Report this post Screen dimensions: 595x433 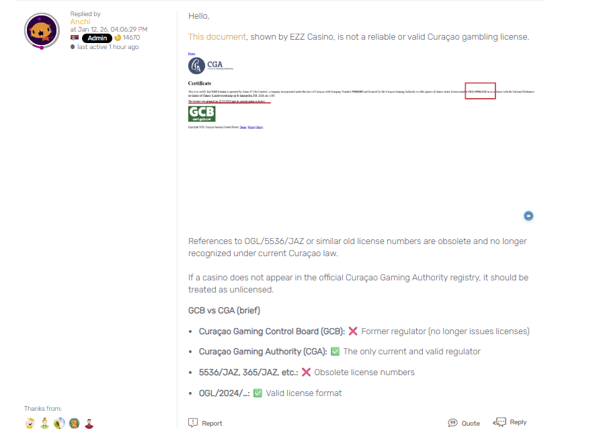pyautogui.click(x=205, y=423)
